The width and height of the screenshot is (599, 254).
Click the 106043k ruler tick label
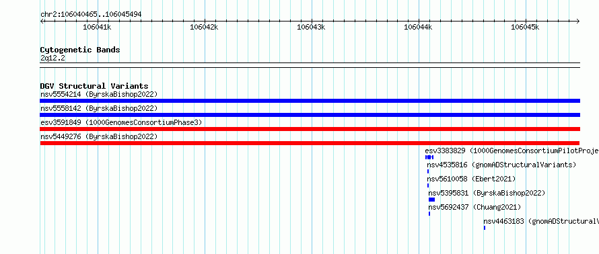point(311,27)
